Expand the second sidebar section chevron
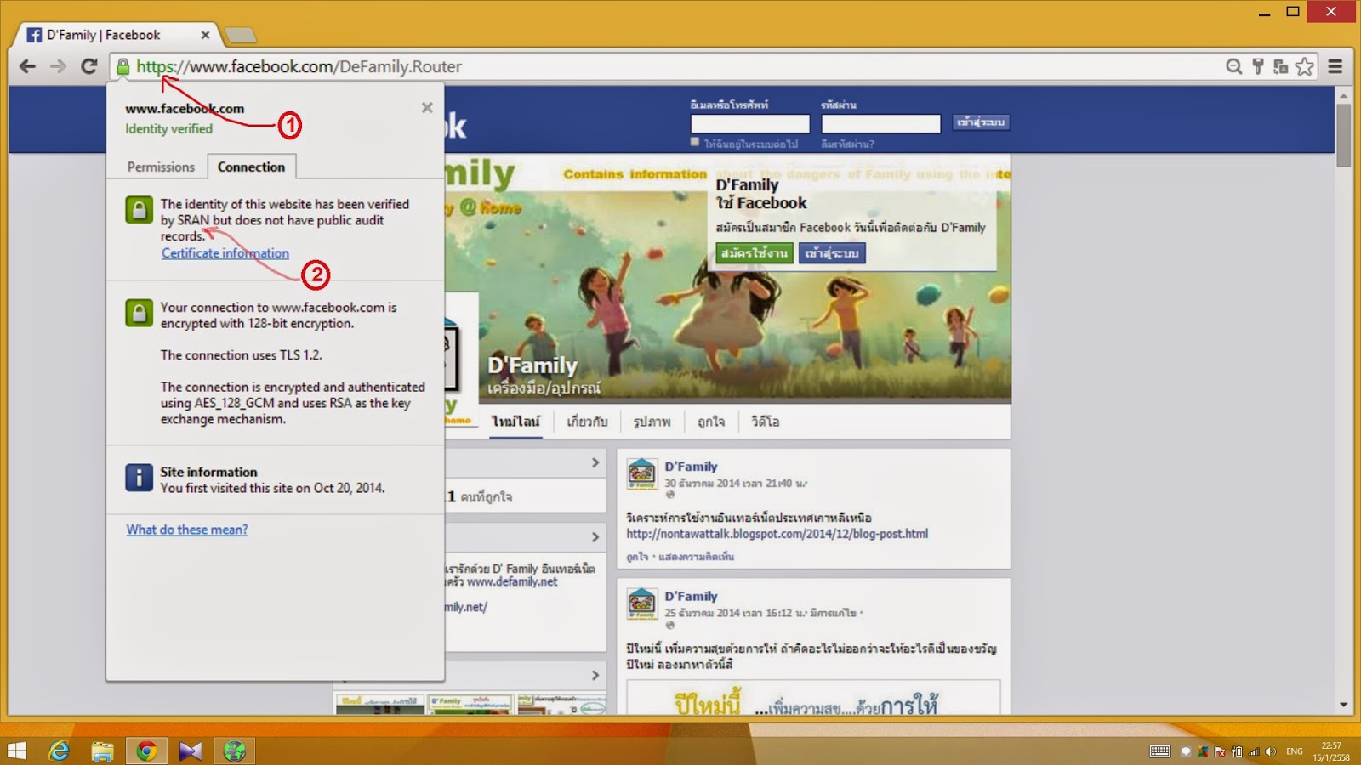 point(595,537)
